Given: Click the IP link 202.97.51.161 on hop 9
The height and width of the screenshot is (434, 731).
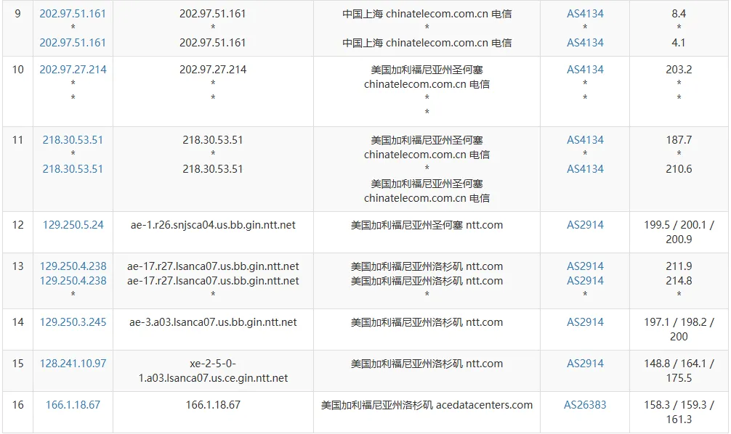Looking at the screenshot, I should coord(72,12).
